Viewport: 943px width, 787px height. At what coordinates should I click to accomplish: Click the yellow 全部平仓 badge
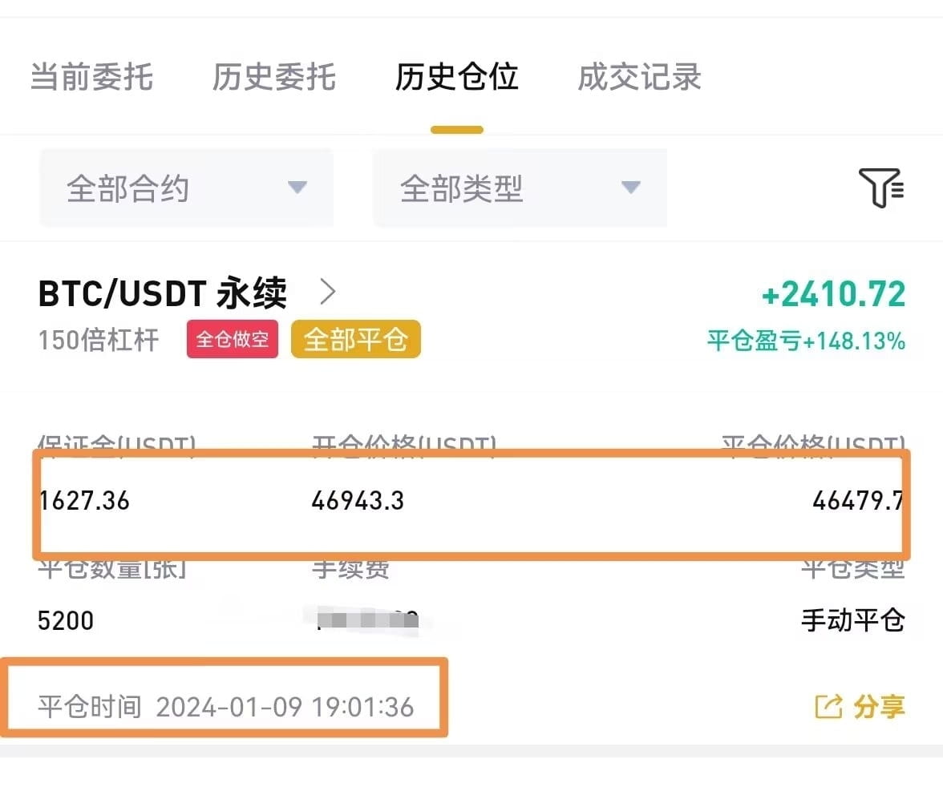(x=355, y=339)
